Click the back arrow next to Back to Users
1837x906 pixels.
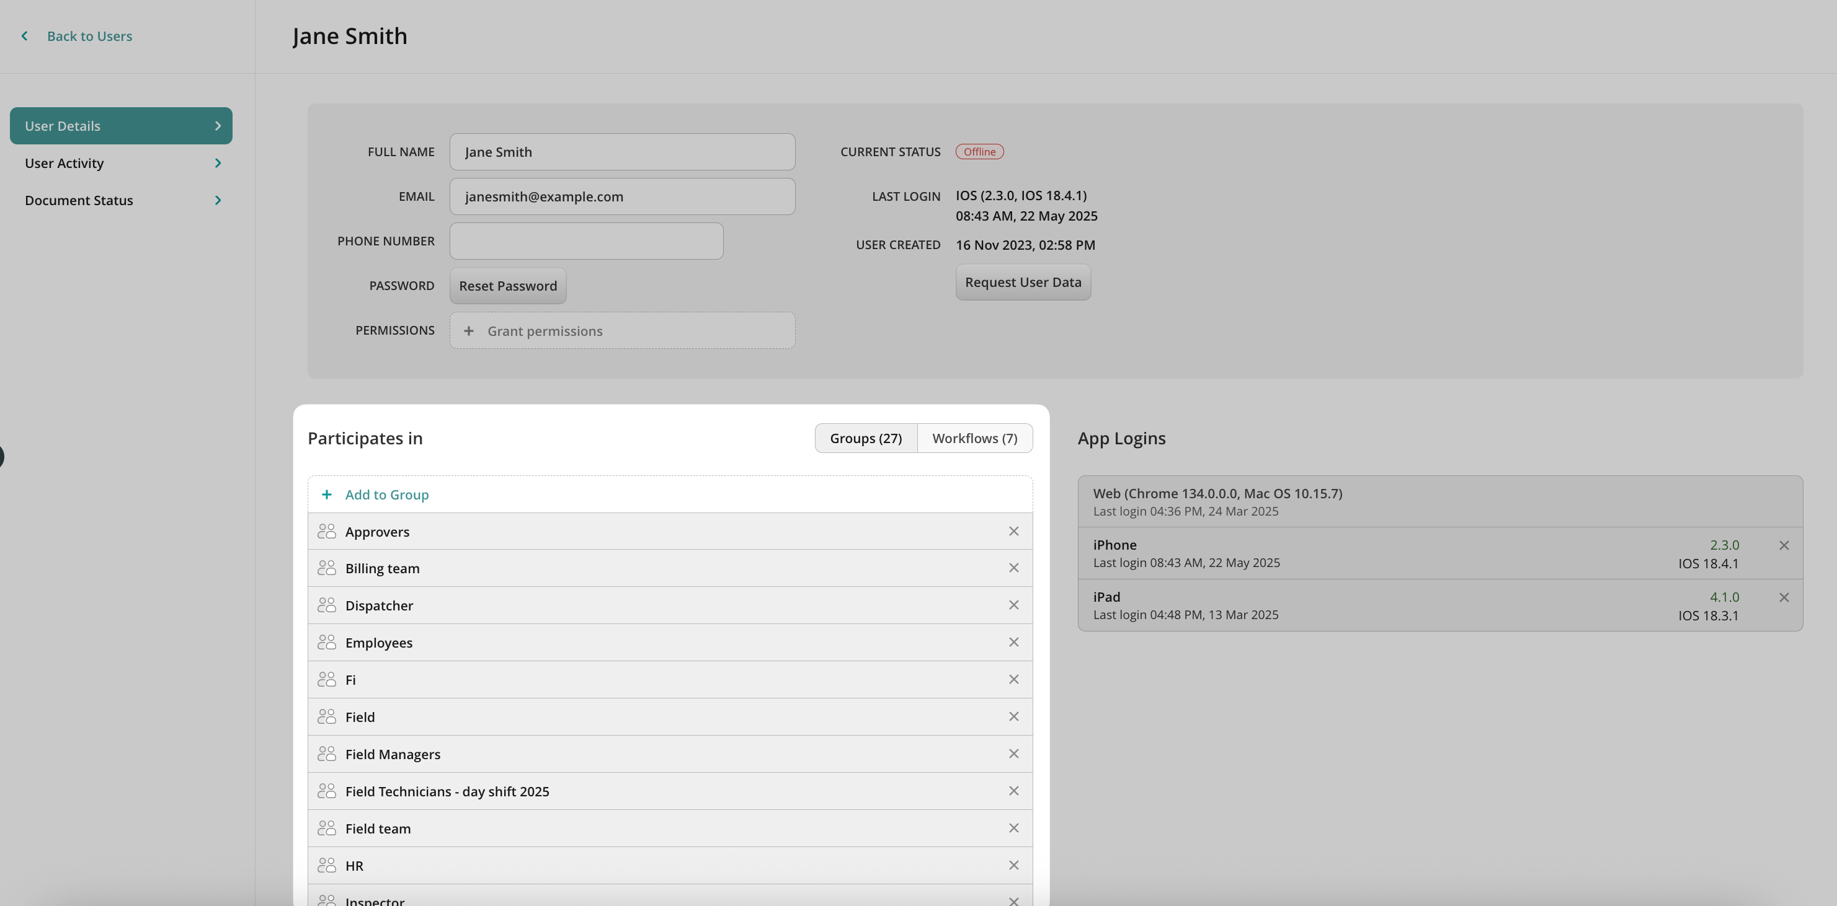tap(24, 36)
